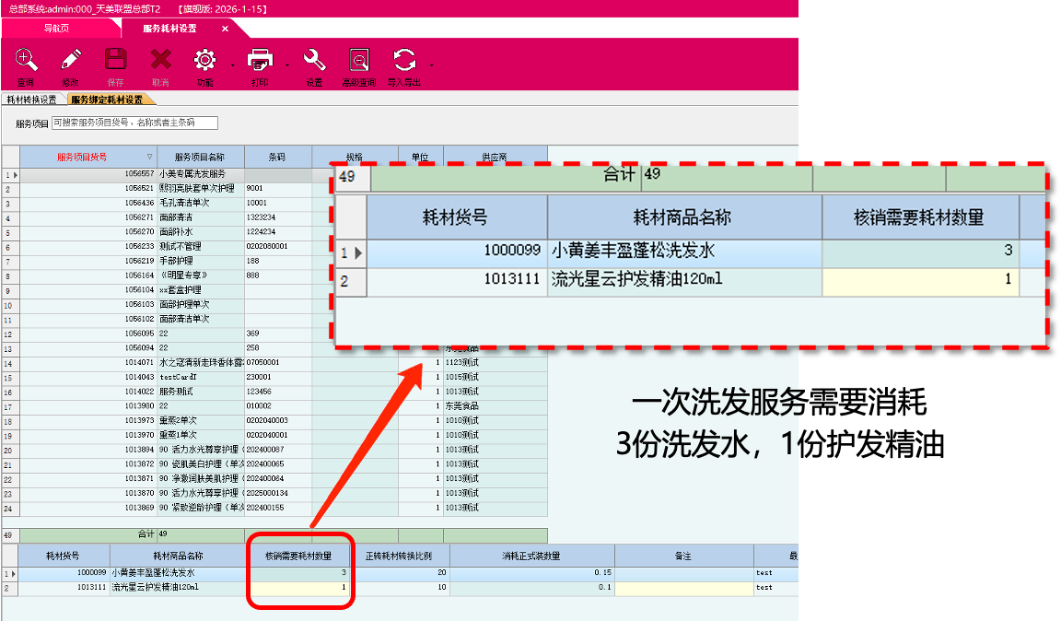Image resolution: width=1061 pixels, height=621 pixels.
Task: Click consumption value 0.1 cell
Action: click(531, 587)
